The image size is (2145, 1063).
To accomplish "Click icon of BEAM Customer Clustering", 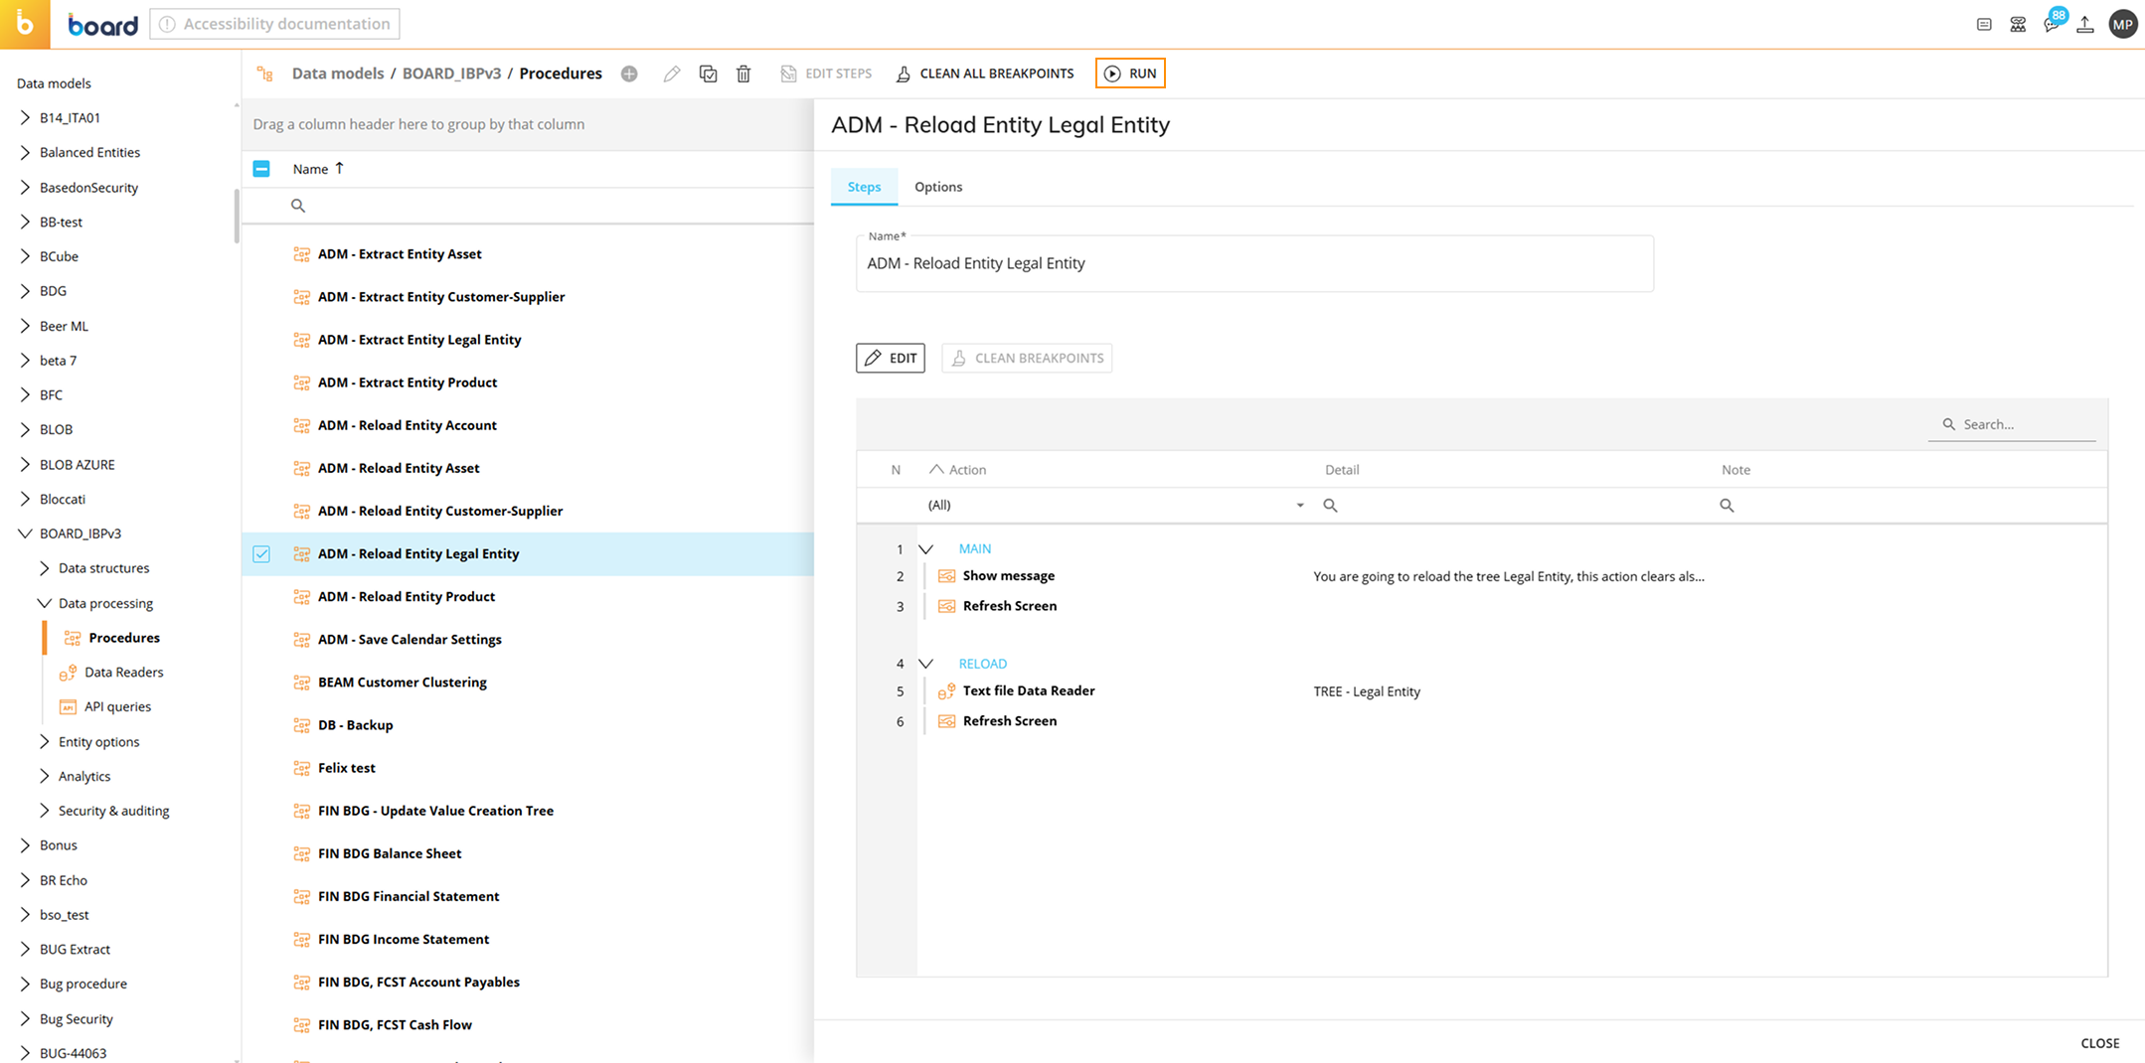I will [x=301, y=683].
